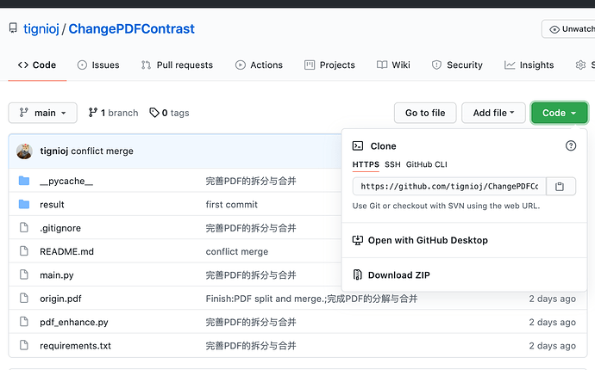Switch to the Code tab
595x370 pixels.
(x=37, y=65)
